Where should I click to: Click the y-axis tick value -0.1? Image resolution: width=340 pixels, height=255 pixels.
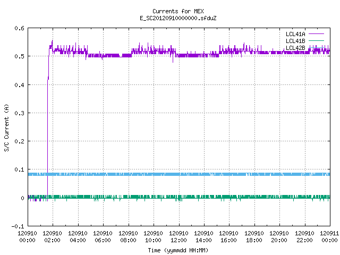18,226
